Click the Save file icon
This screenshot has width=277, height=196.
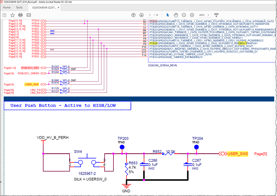[4, 15]
